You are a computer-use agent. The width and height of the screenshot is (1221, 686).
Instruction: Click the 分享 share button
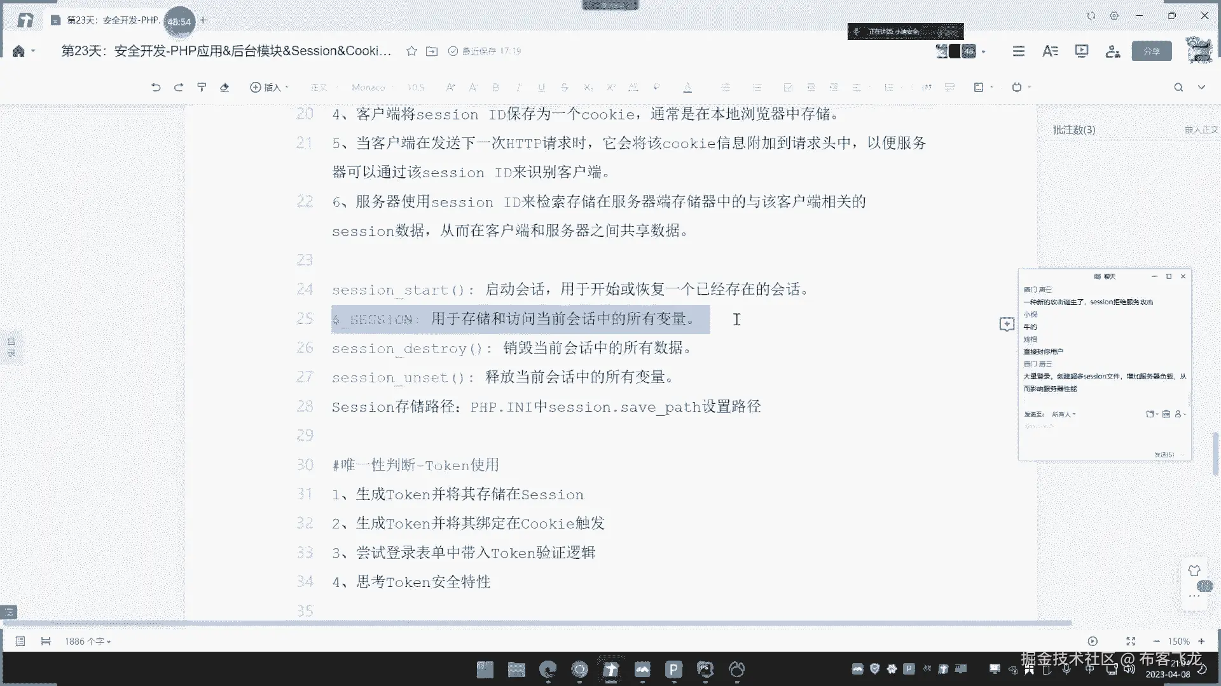coord(1152,51)
